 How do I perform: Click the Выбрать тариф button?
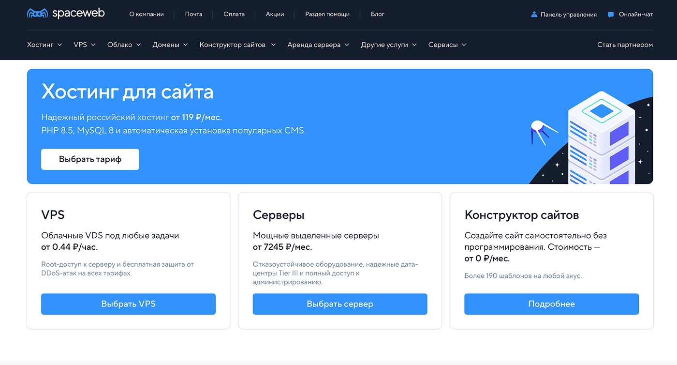[x=90, y=159]
